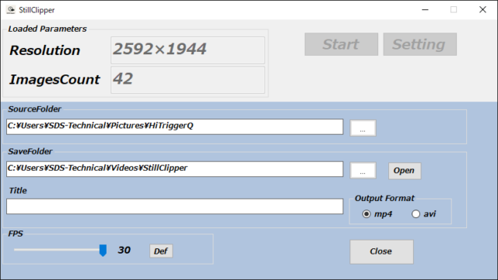This screenshot has height=280, width=498.
Task: Click the StillClipper window title text
Action: [x=37, y=10]
